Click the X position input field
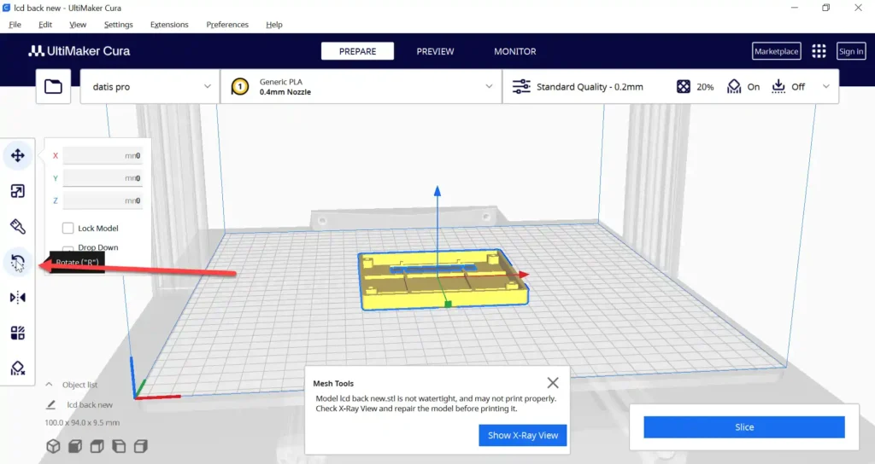The image size is (875, 464). pos(103,156)
